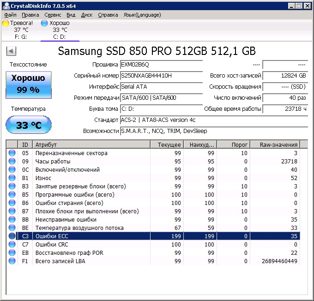Click the power-on hours 23718 ч value
Viewport: 314px width, 301px height.
[x=285, y=109]
